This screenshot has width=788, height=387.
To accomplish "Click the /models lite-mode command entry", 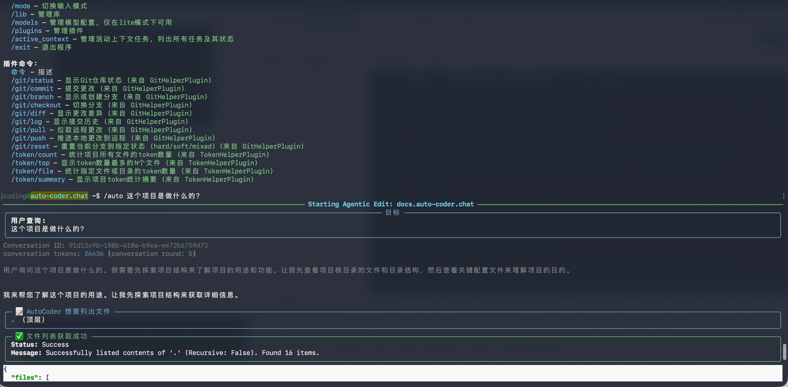I will [x=25, y=23].
